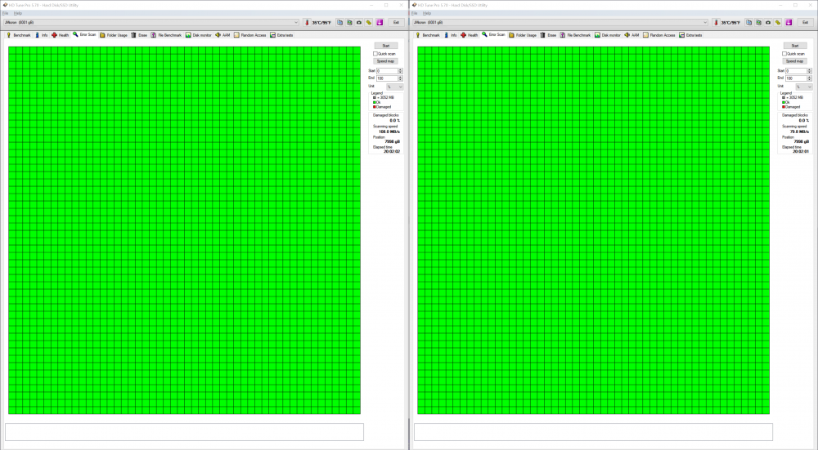Switch to AAM tab in right window
Viewport: 818px width, 450px height.
coord(631,35)
